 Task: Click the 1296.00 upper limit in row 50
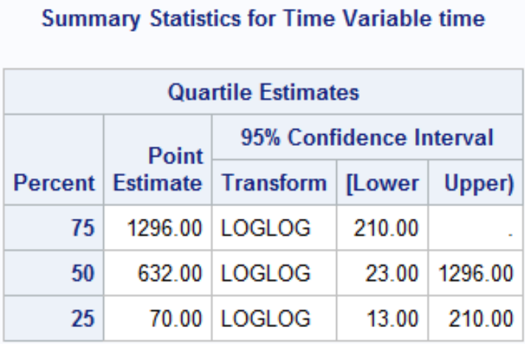pos(476,273)
